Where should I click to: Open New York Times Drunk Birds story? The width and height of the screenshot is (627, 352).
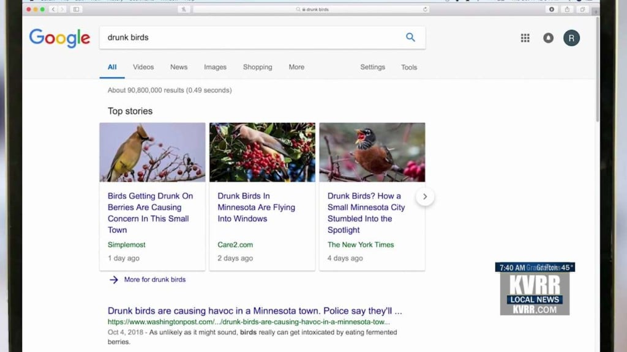pos(366,213)
